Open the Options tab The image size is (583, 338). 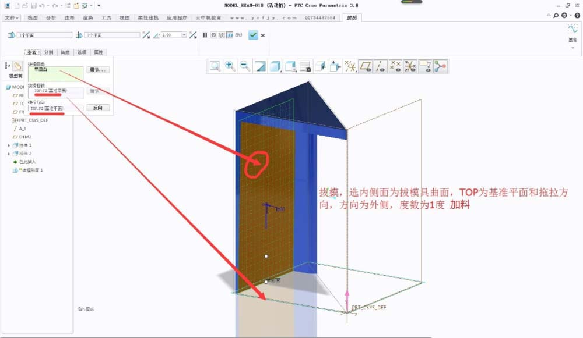(x=82, y=52)
